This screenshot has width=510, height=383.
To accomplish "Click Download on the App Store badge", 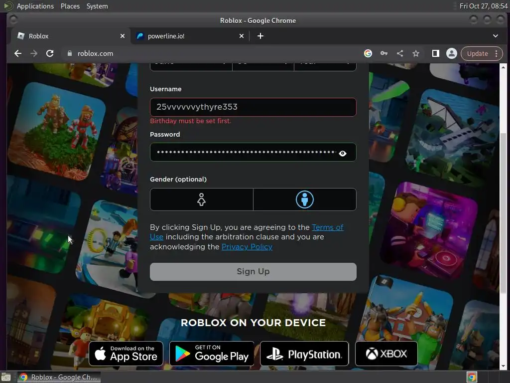I will tap(126, 354).
